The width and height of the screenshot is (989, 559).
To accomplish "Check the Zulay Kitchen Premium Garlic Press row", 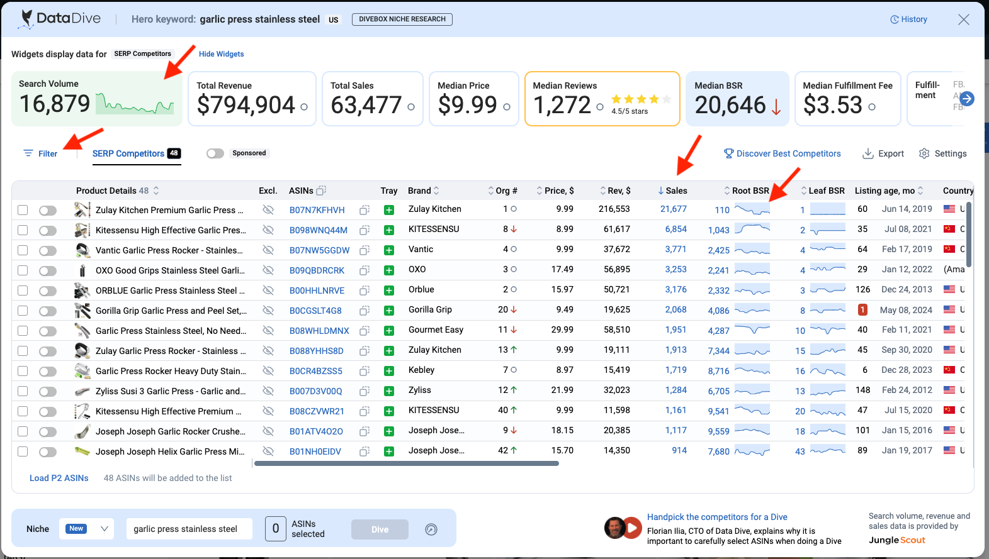I will pyautogui.click(x=23, y=210).
